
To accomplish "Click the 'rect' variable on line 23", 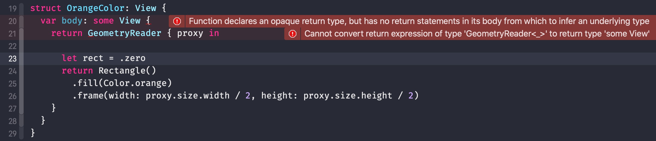I will point(93,58).
